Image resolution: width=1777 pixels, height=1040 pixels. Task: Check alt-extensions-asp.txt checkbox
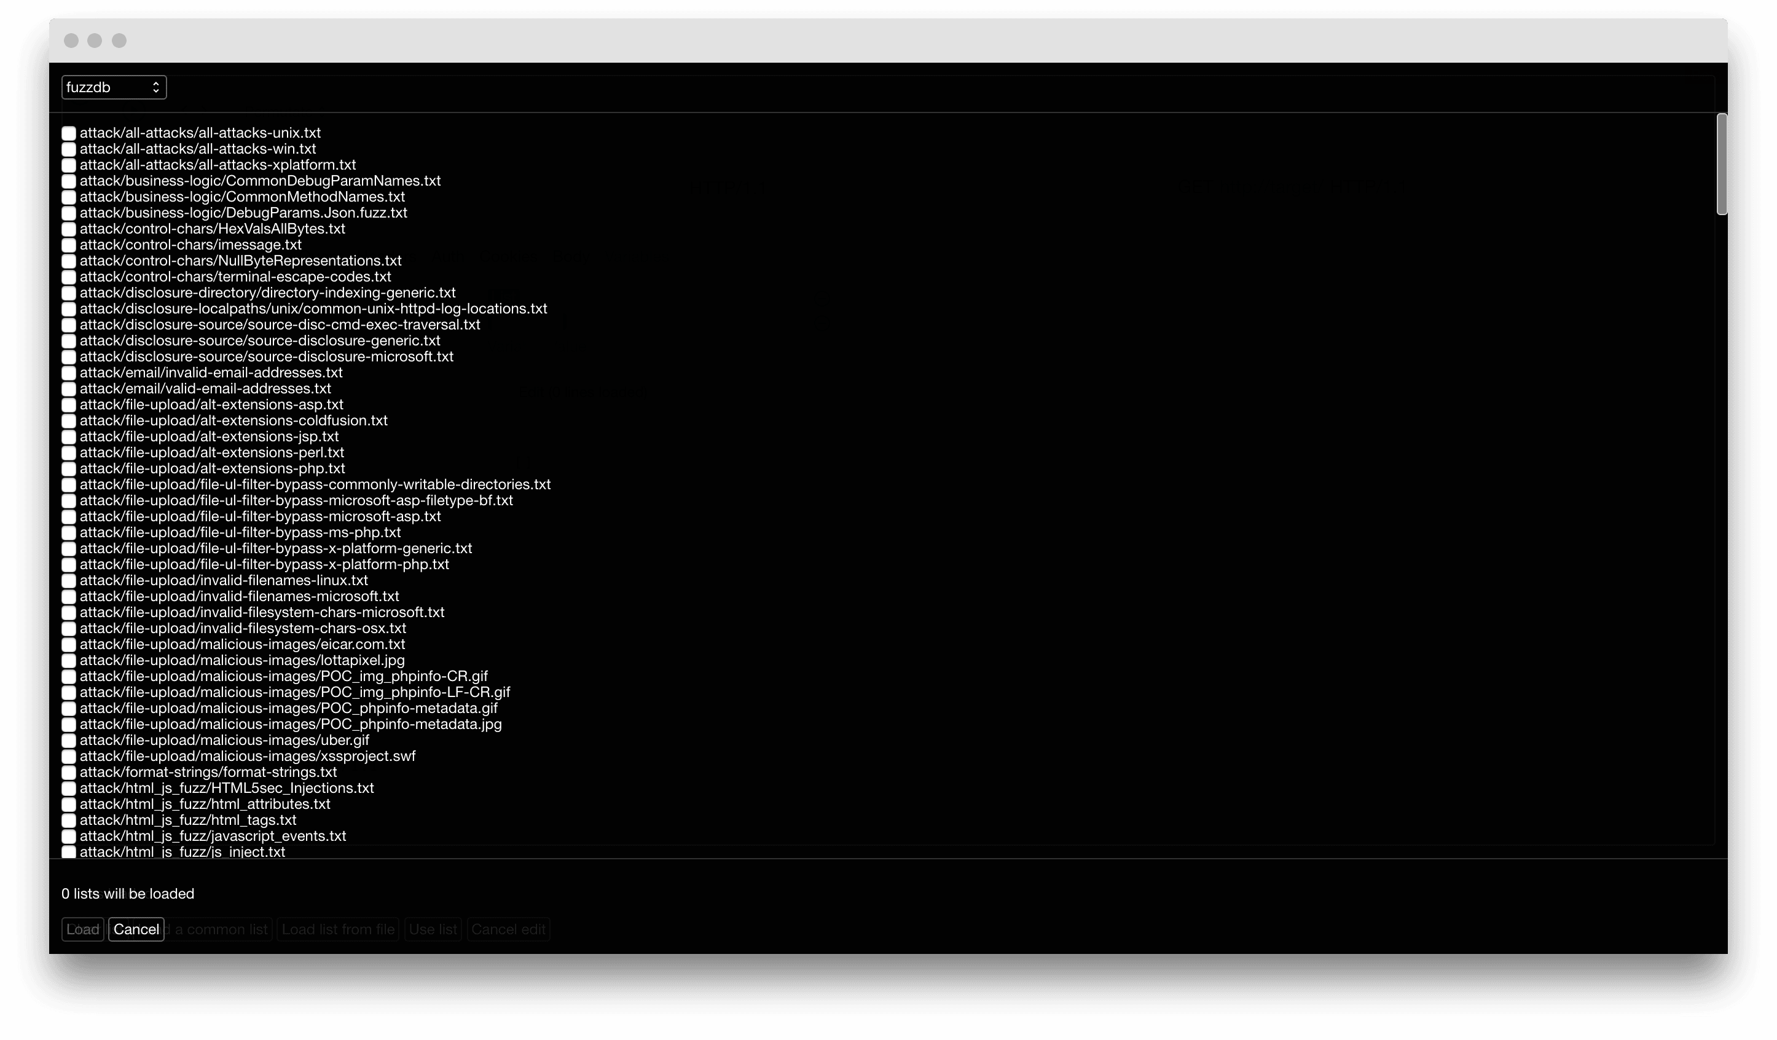point(68,405)
